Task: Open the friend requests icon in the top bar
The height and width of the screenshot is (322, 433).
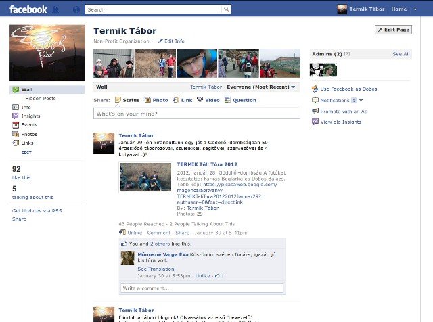Action: point(55,9)
